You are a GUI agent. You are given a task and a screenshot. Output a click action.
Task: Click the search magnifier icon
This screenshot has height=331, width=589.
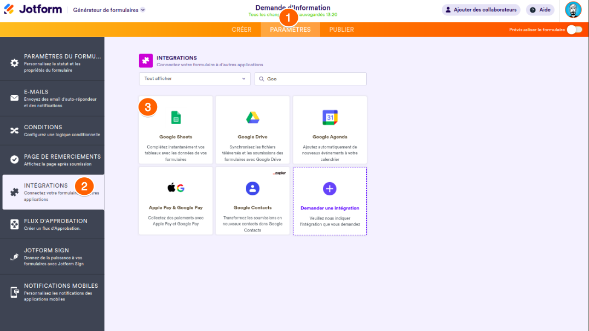click(262, 79)
